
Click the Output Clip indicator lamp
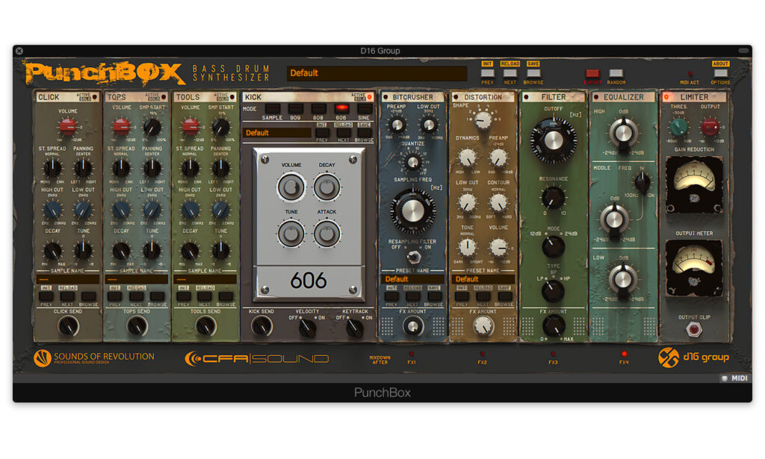(x=694, y=330)
